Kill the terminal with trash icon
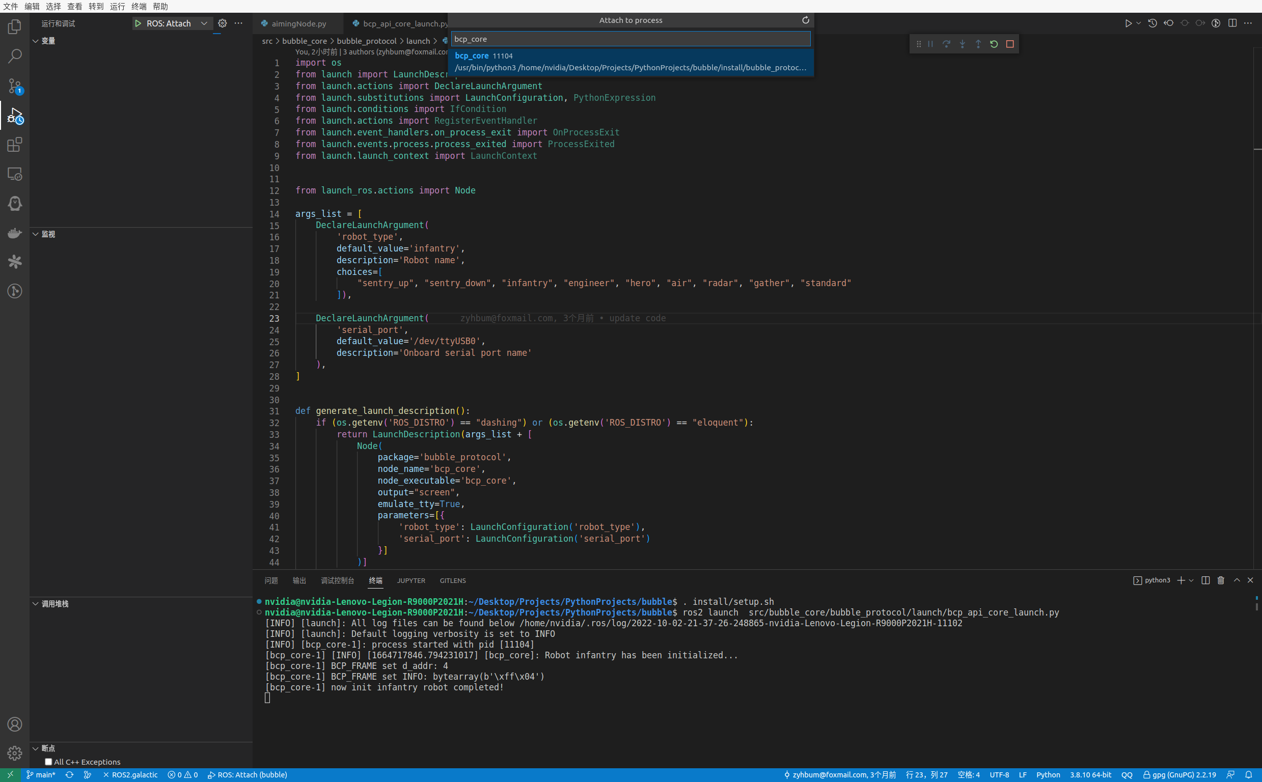The width and height of the screenshot is (1262, 782). click(x=1221, y=580)
